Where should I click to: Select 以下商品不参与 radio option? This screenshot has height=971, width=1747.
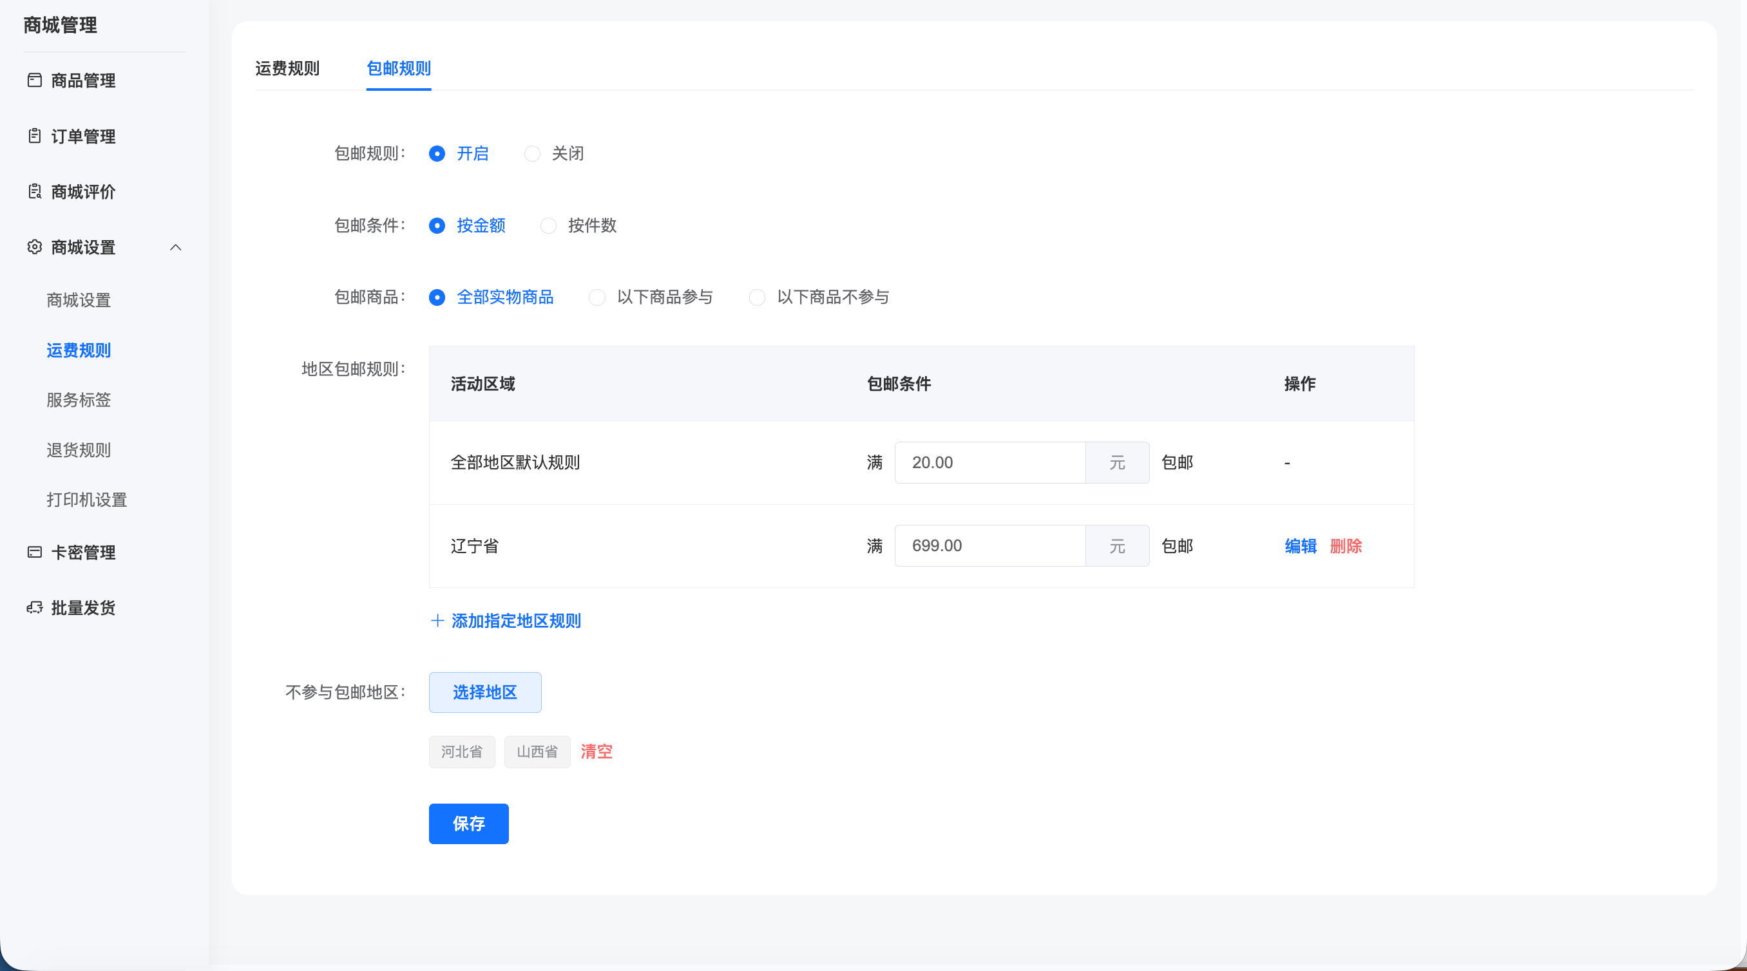758,297
